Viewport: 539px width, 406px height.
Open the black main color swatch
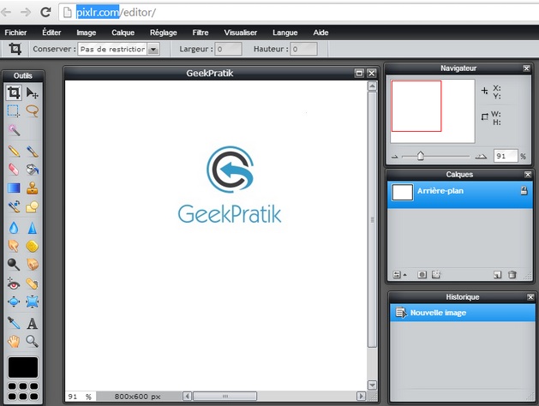[x=23, y=367]
